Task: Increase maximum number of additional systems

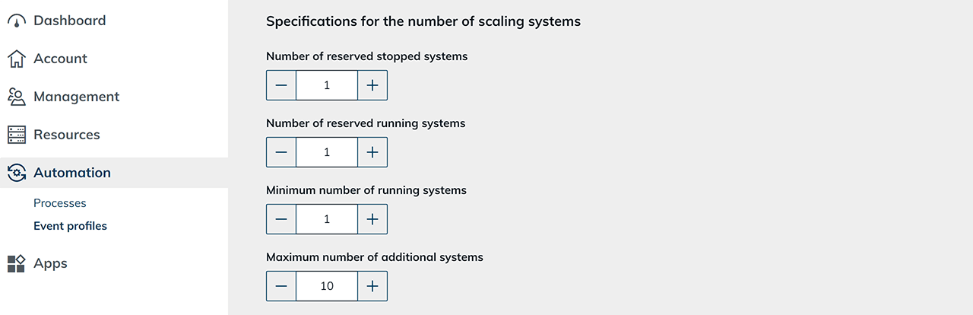Action: [372, 286]
